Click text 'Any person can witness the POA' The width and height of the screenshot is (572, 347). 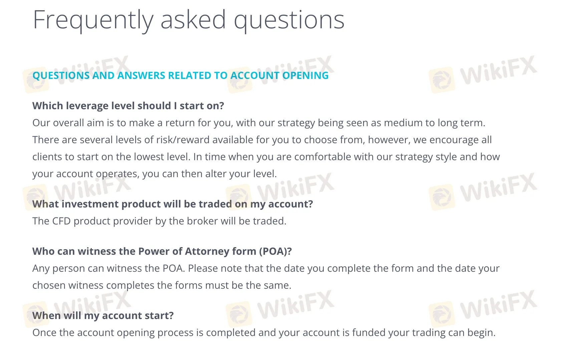(108, 268)
